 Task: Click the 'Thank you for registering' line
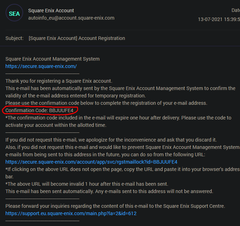point(59,81)
